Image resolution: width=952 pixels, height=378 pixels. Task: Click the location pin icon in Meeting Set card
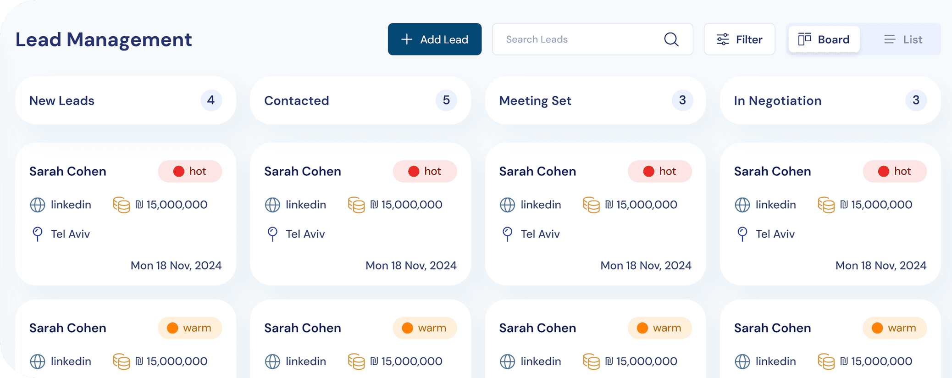click(507, 234)
